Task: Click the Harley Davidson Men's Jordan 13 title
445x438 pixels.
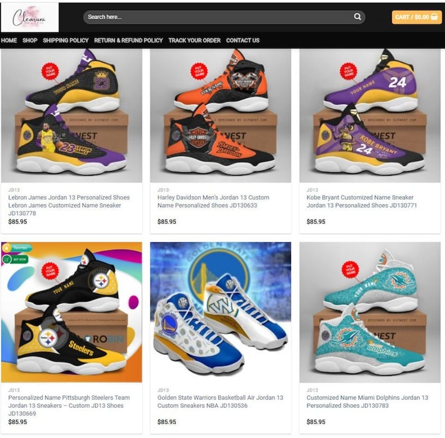Action: 213,201
